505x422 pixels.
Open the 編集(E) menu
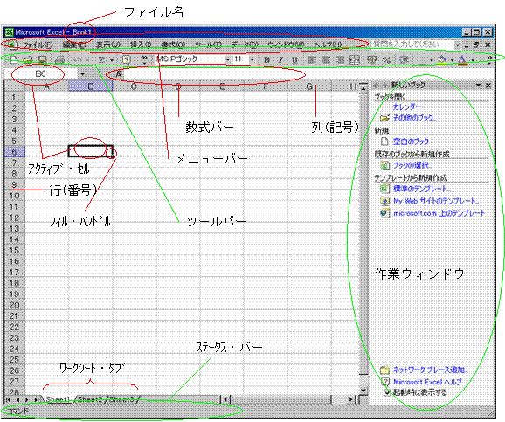(75, 45)
